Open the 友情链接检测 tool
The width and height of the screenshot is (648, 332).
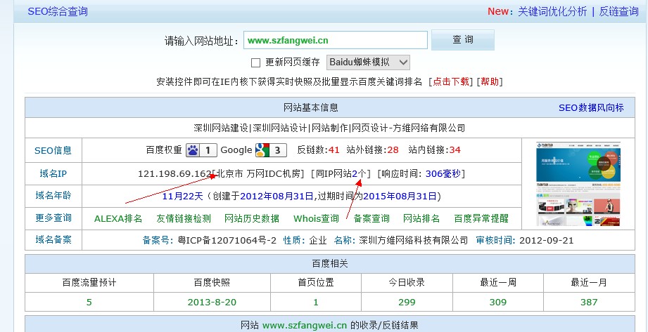pos(183,218)
